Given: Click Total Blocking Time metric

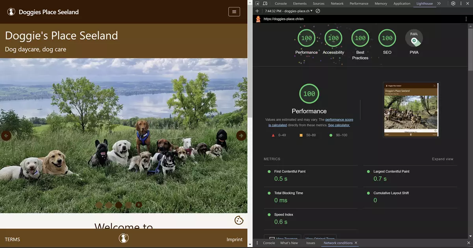Looking at the screenshot, I should 311,198.
